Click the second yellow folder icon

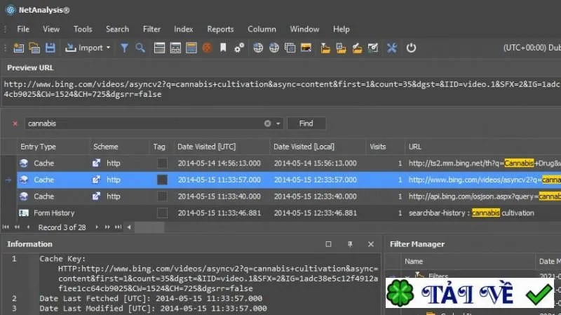tap(341, 48)
